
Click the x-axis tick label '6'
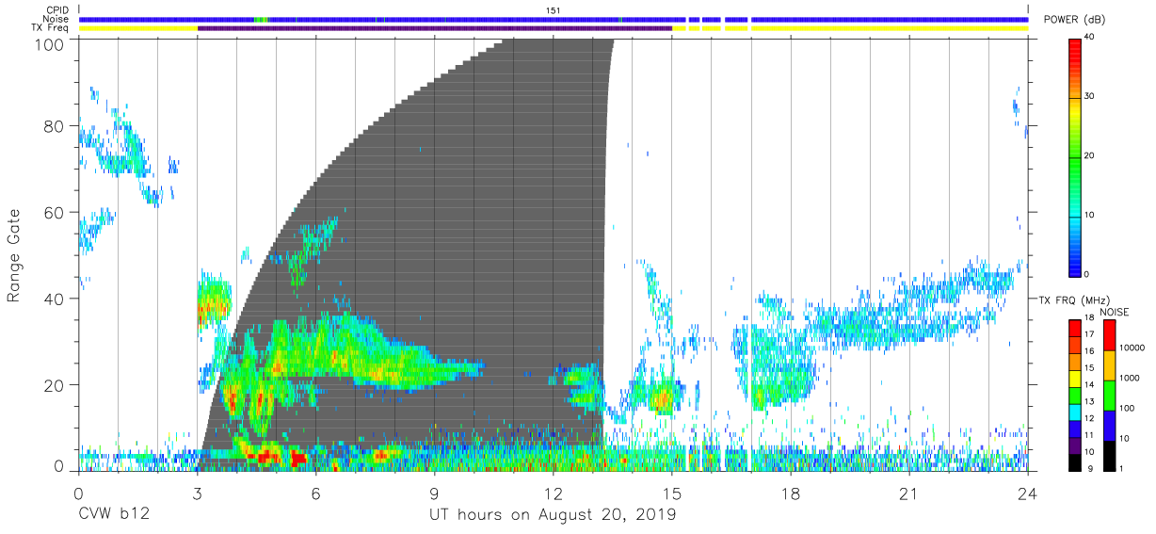315,494
